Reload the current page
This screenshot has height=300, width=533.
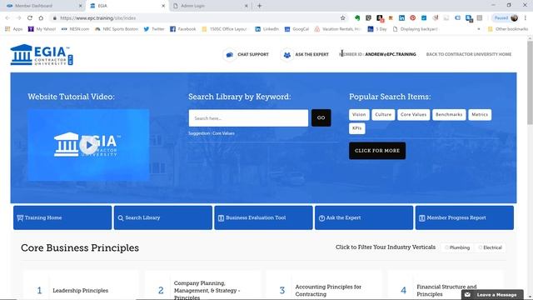(30, 18)
